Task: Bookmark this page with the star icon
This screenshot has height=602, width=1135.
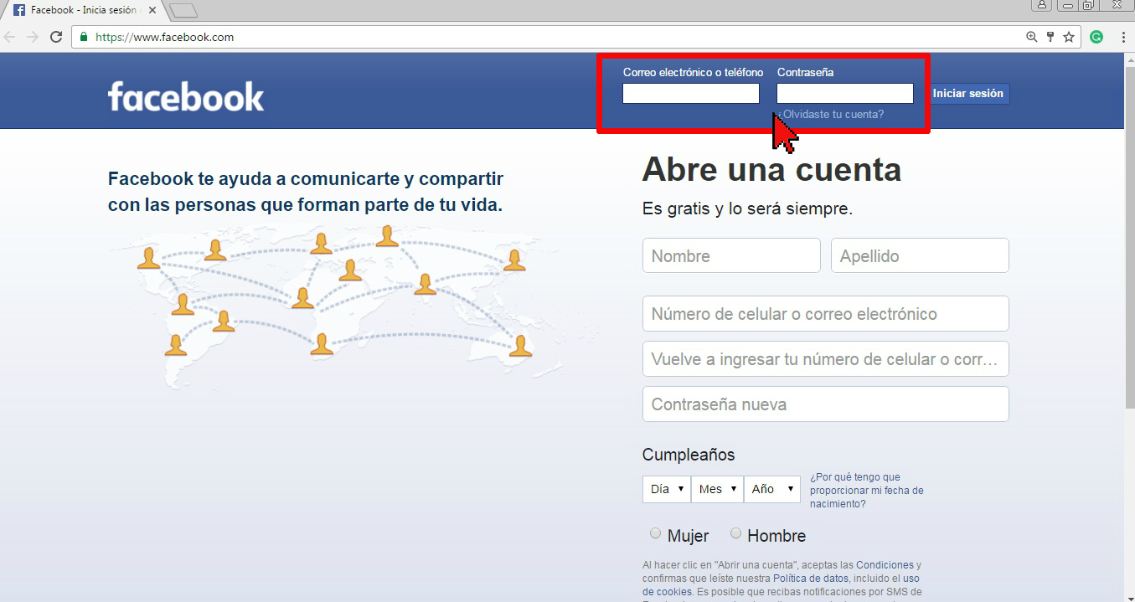Action: (x=1069, y=37)
